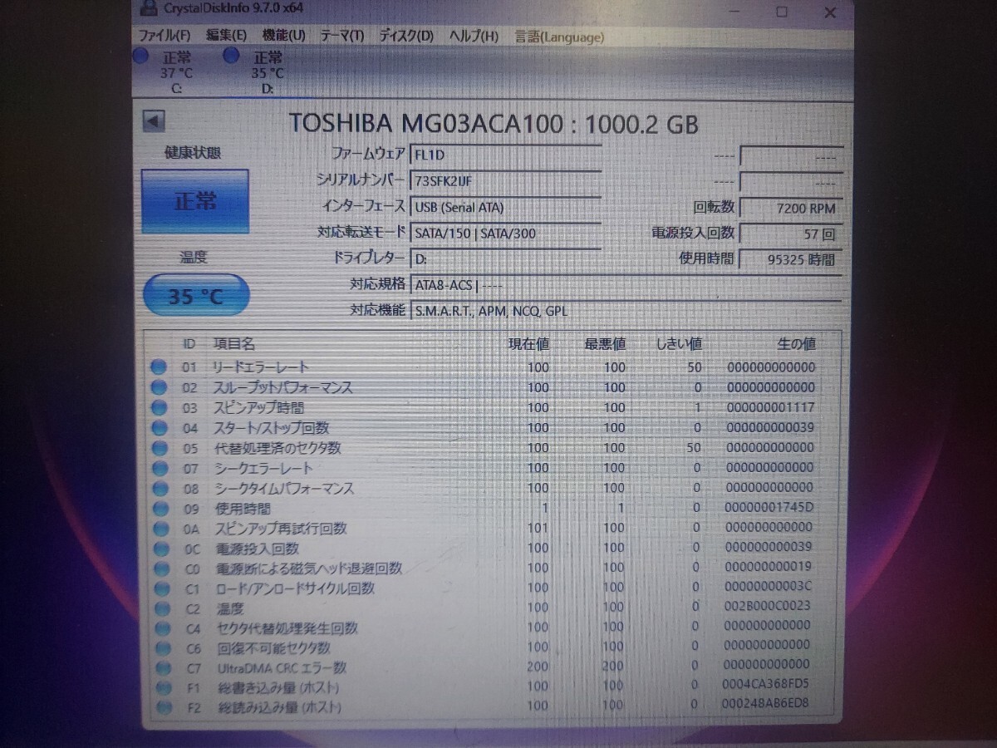The width and height of the screenshot is (997, 748).
Task: Maximize the CrystalDiskInfo window
Action: [782, 12]
